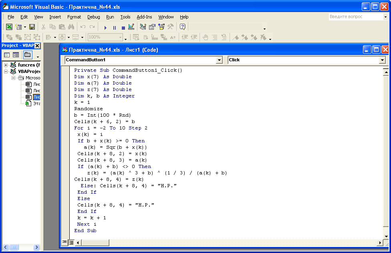Open the Edit menu
This screenshot has width=391, height=253.
pyautogui.click(x=24, y=17)
